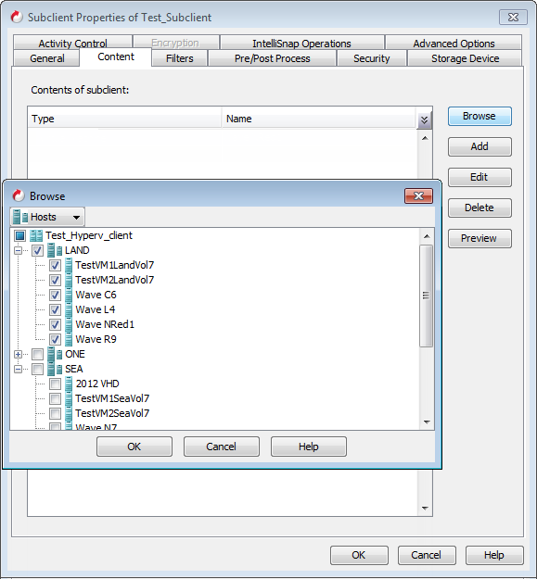Viewport: 537px width, 579px height.
Task: Collapse the LAND tree node
Action: [x=18, y=251]
